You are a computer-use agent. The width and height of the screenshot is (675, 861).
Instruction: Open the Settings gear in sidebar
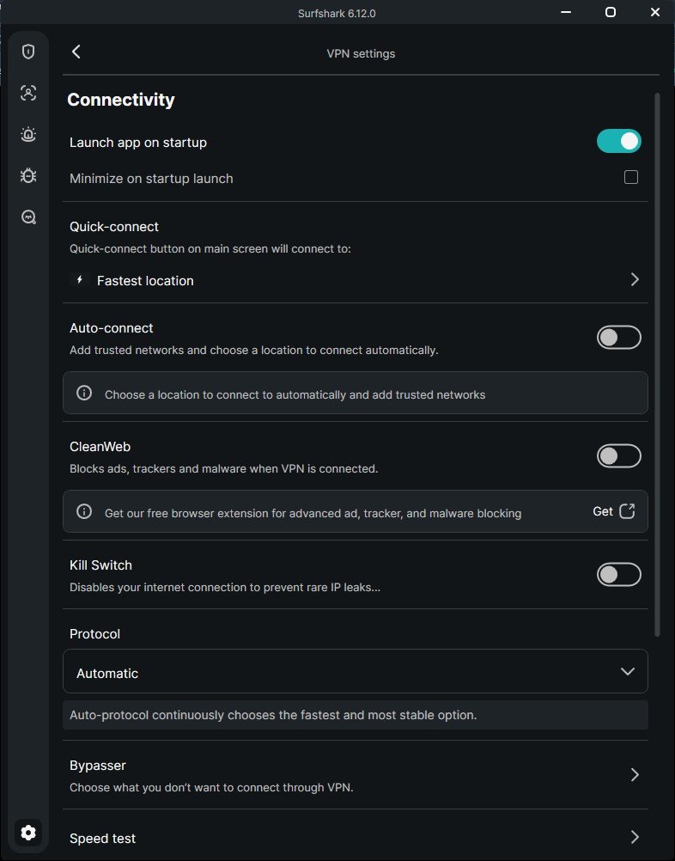[x=28, y=833]
